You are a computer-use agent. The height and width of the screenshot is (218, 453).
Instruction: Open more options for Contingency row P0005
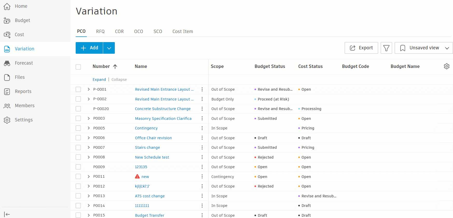pos(202,128)
